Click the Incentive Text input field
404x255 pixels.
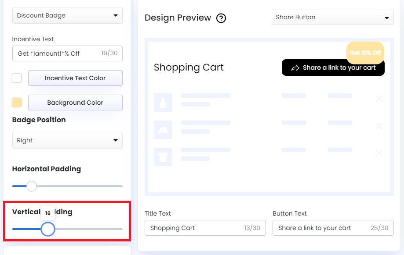click(x=67, y=53)
